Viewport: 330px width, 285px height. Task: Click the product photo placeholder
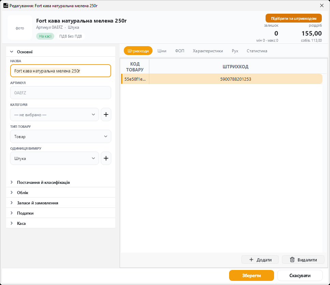20,27
